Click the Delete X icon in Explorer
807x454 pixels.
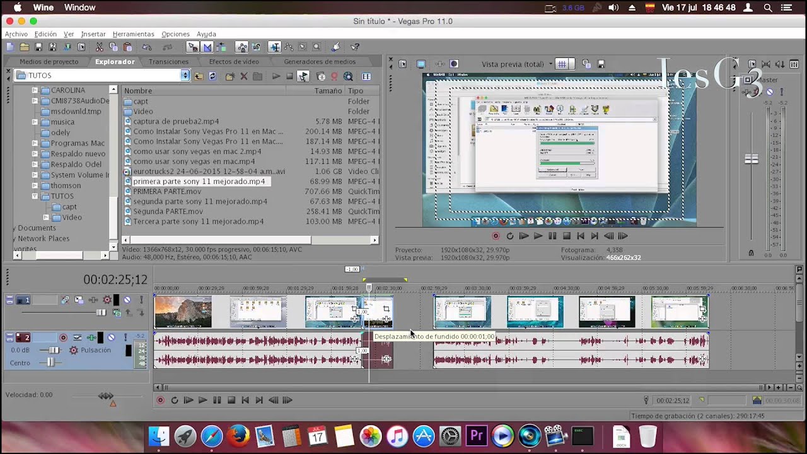(x=243, y=76)
